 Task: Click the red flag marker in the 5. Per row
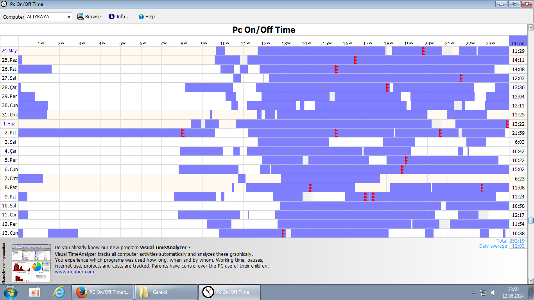pos(406,160)
